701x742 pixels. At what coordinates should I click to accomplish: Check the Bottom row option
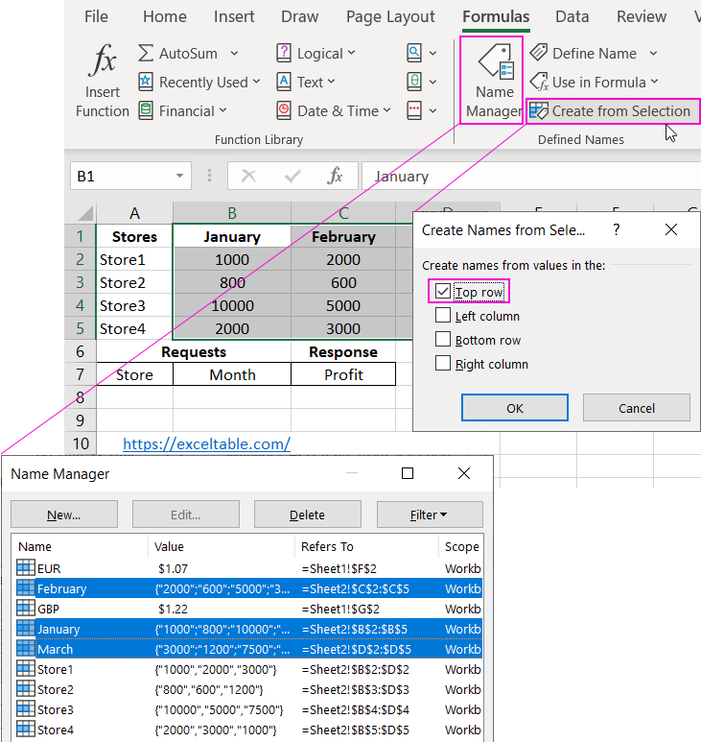[x=442, y=340]
